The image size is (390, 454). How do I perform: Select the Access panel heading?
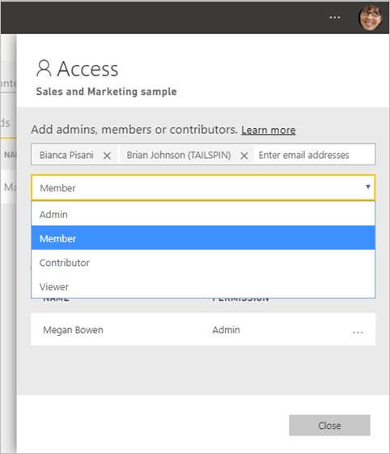click(x=88, y=69)
